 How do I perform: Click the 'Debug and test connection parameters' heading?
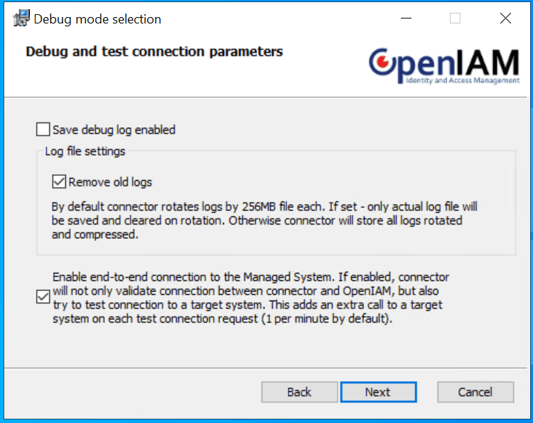tap(154, 52)
